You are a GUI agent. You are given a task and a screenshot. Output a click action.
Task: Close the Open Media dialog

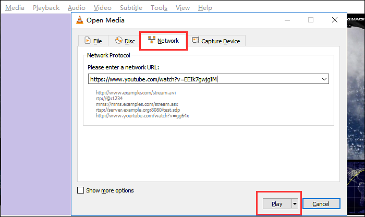click(334, 20)
